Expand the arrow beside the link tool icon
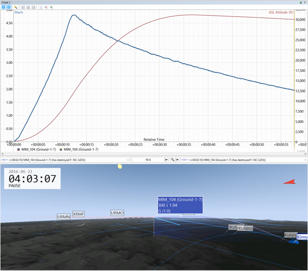This screenshot has height=271, width=308. click(x=177, y=160)
